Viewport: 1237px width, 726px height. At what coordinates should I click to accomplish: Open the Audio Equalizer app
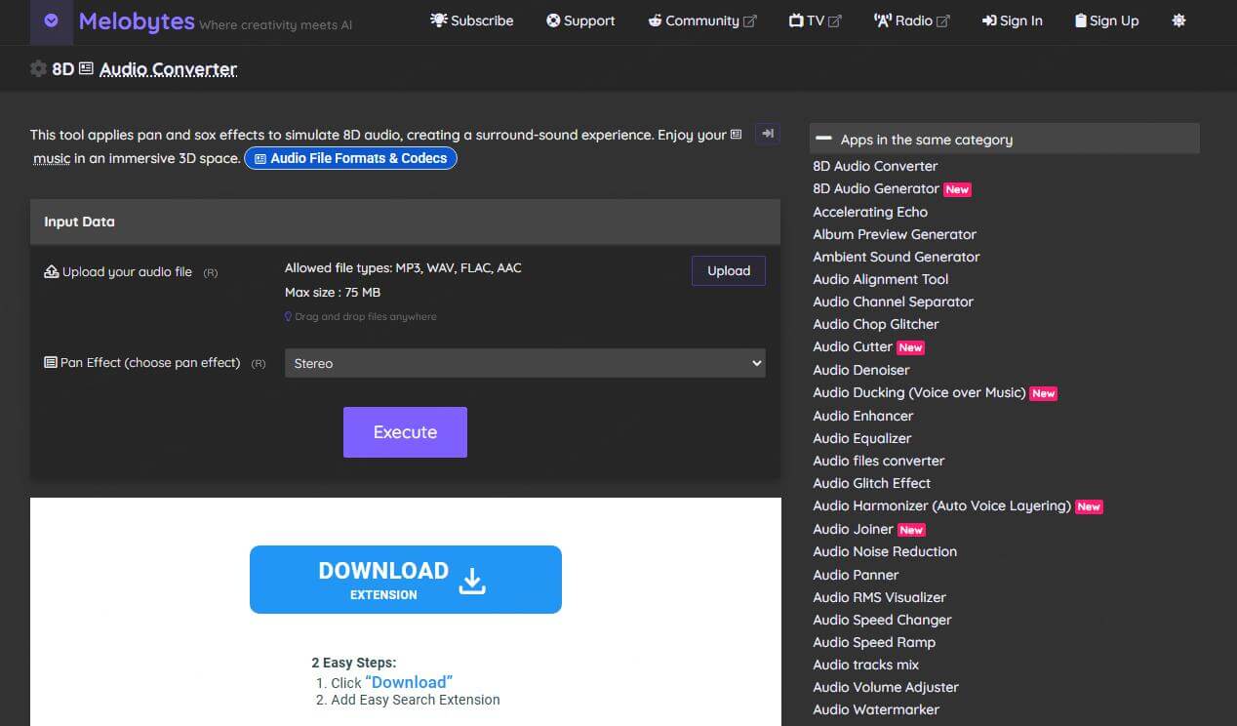click(862, 438)
